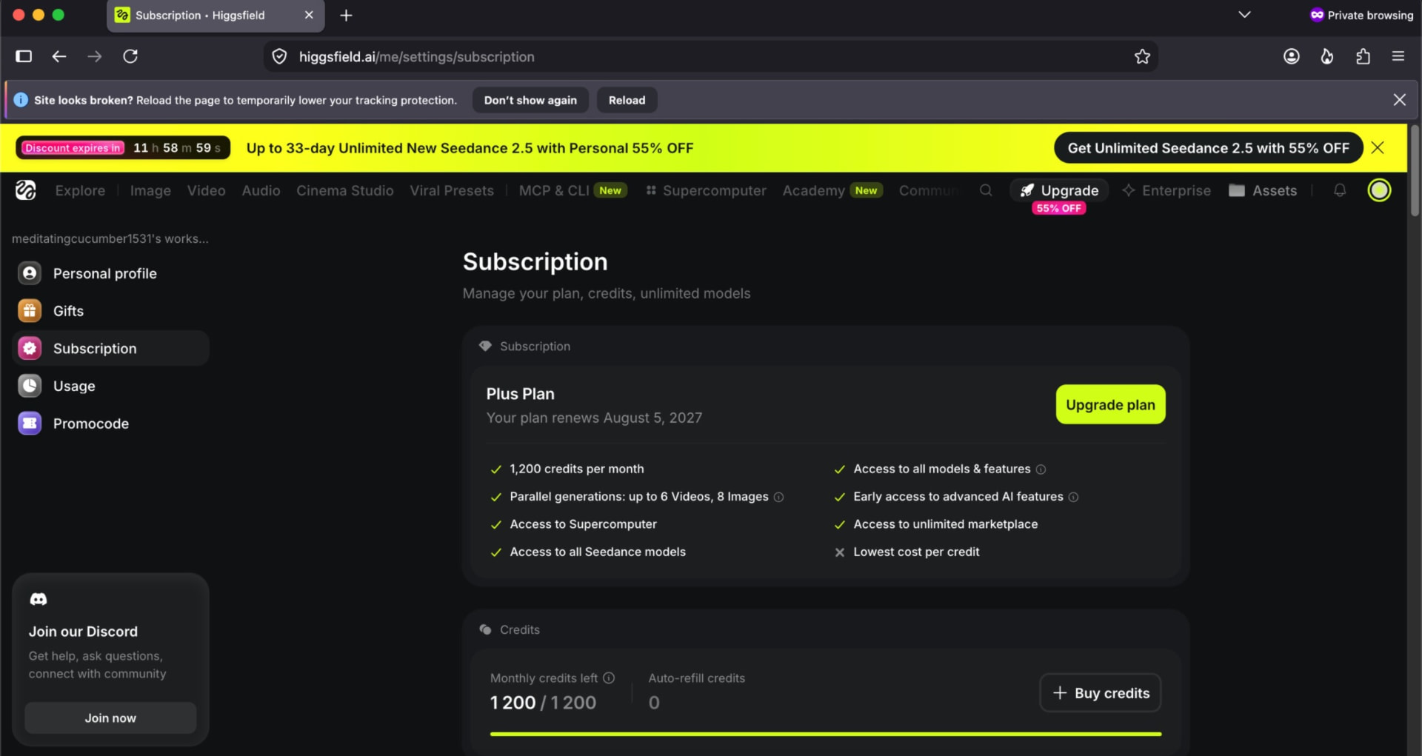Dismiss the site looks broken notification bar
Screen dimensions: 1422x756
point(1399,99)
